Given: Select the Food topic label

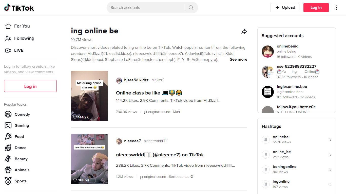Looking at the screenshot, I should click(x=19, y=137).
